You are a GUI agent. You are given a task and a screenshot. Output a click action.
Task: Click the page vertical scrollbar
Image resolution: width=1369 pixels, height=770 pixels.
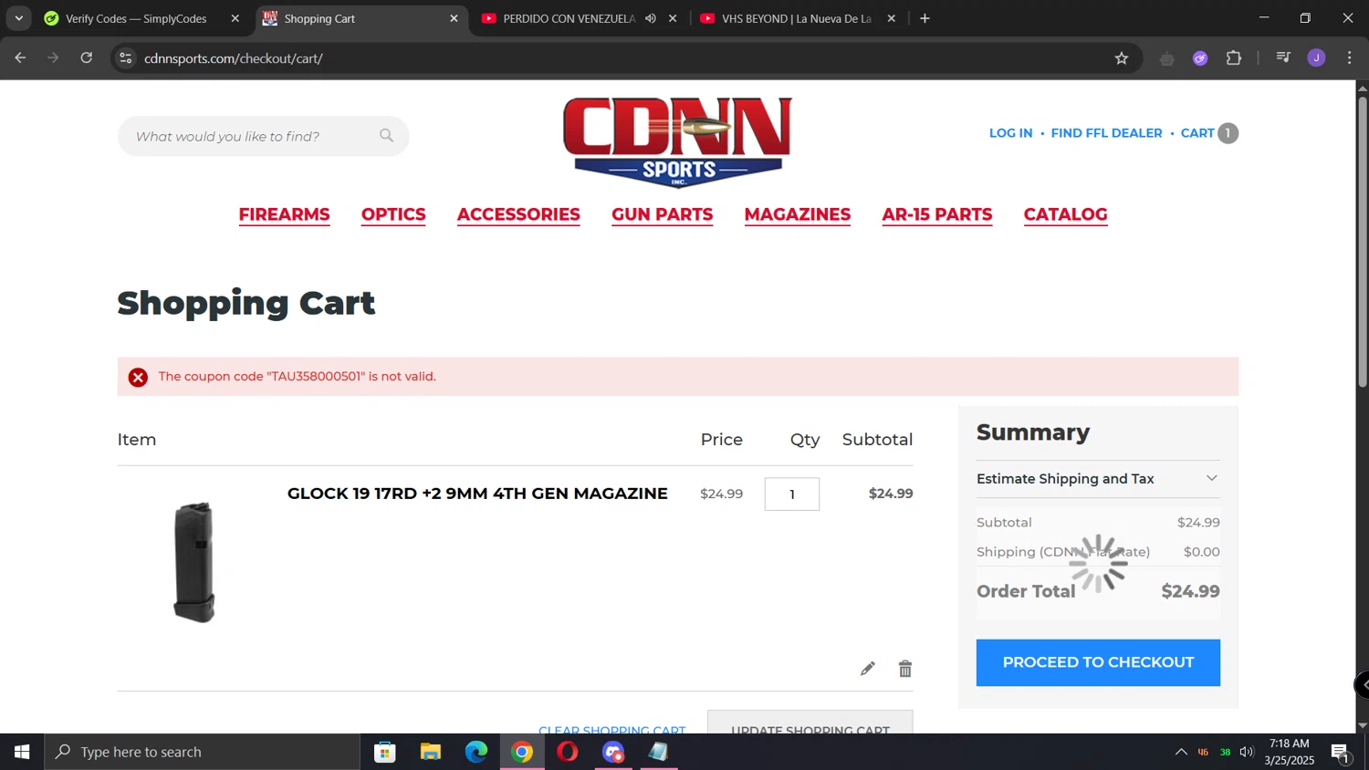click(x=1363, y=241)
